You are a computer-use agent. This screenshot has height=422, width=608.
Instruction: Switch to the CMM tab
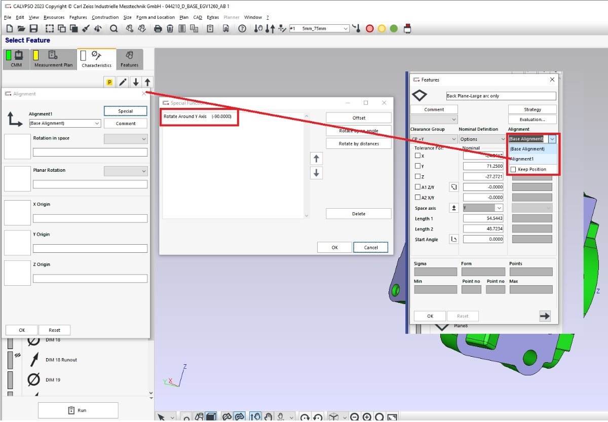pyautogui.click(x=16, y=59)
